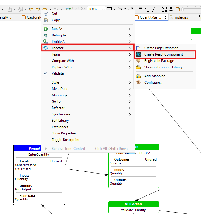
Task: Expand the Style submenu arrow
Action: click(x=130, y=82)
